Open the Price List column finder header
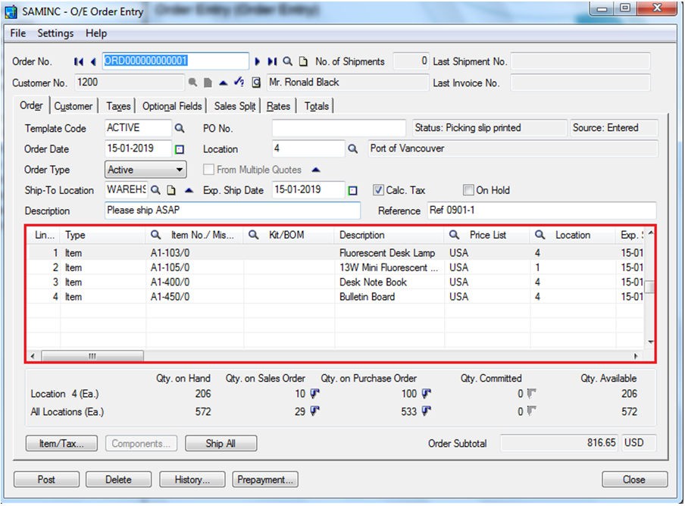Viewport: 685px width, 506px height. coord(455,236)
